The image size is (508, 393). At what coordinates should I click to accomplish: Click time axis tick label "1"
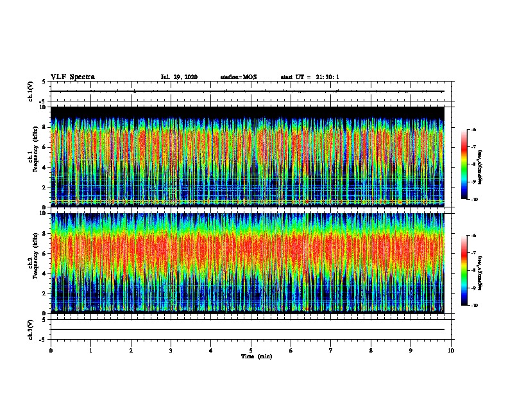pos(90,351)
